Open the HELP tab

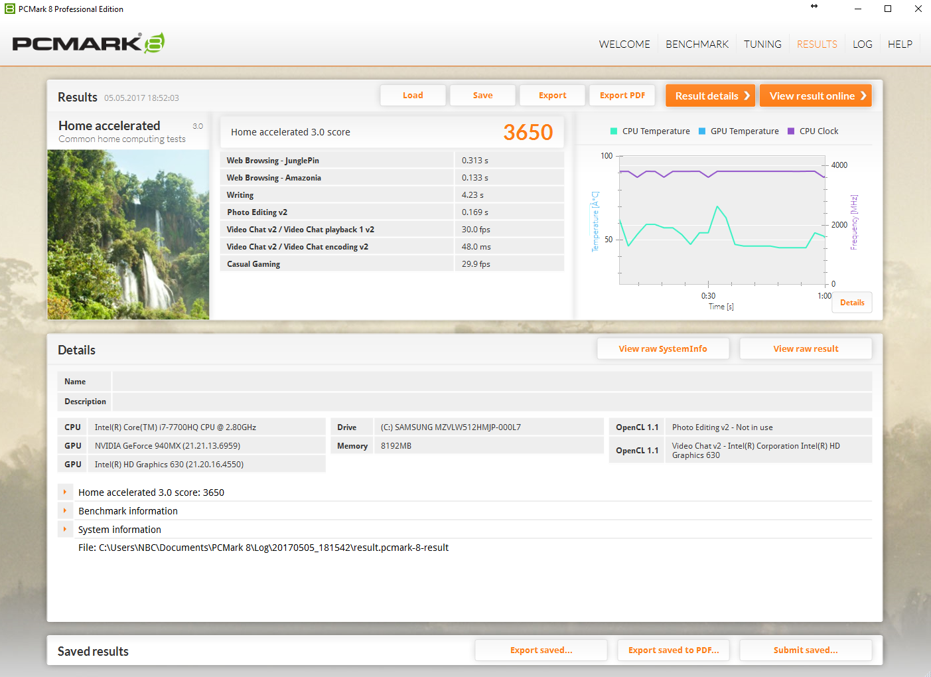(x=900, y=44)
